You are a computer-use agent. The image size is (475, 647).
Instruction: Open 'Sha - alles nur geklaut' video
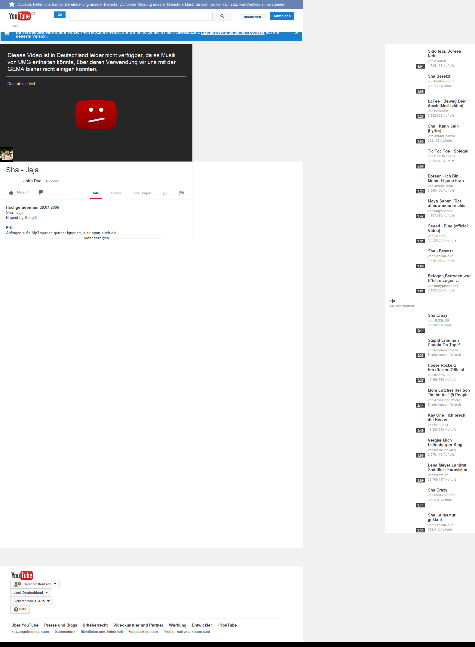(442, 517)
